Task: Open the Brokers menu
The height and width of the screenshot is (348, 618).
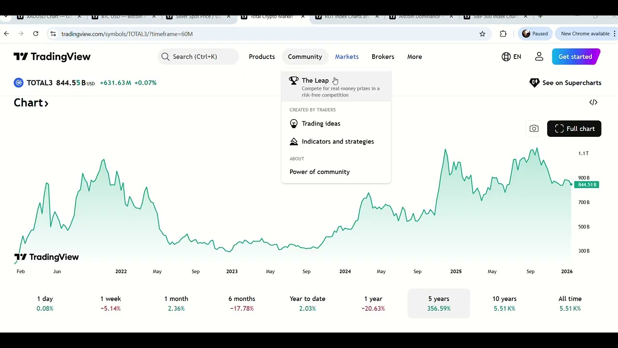Action: [383, 57]
